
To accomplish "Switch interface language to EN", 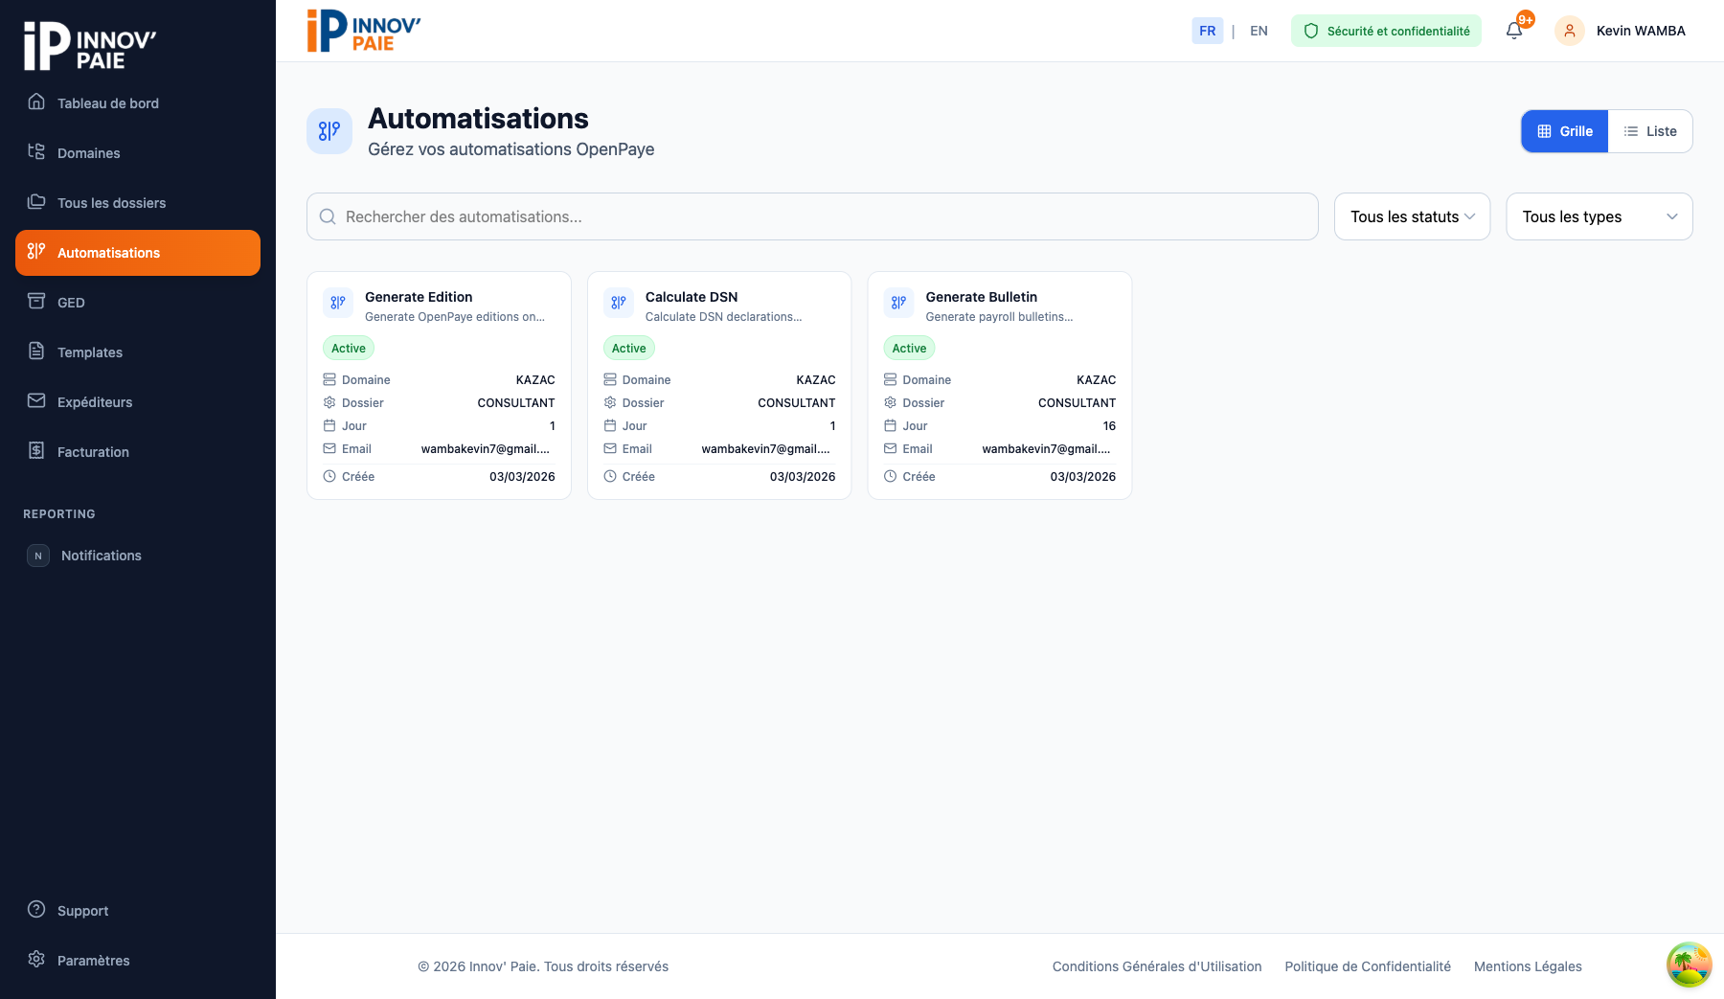I will pyautogui.click(x=1259, y=30).
